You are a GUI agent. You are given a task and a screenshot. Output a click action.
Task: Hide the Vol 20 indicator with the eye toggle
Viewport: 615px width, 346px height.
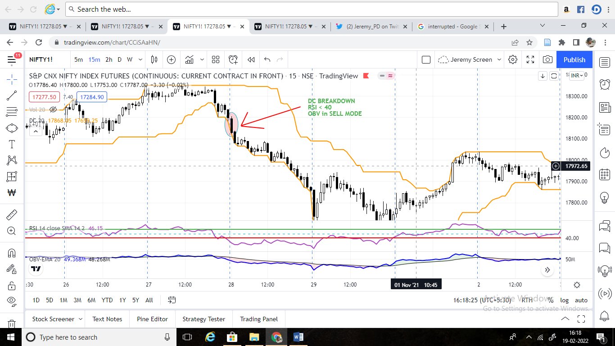pyautogui.click(x=53, y=109)
